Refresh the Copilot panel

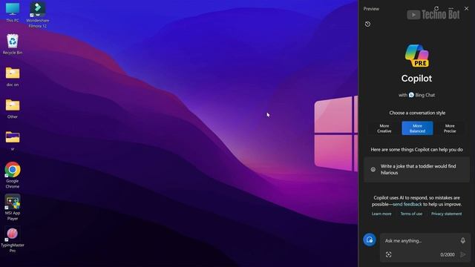[436, 8]
